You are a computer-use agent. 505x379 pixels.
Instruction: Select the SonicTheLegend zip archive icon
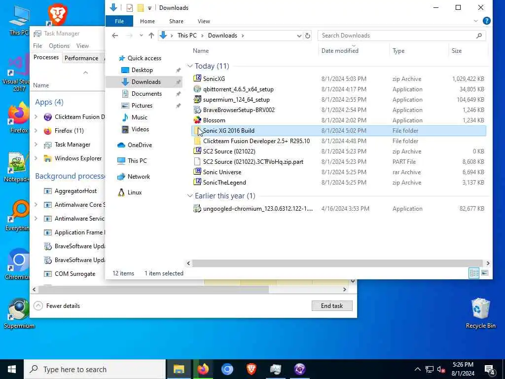(x=197, y=182)
